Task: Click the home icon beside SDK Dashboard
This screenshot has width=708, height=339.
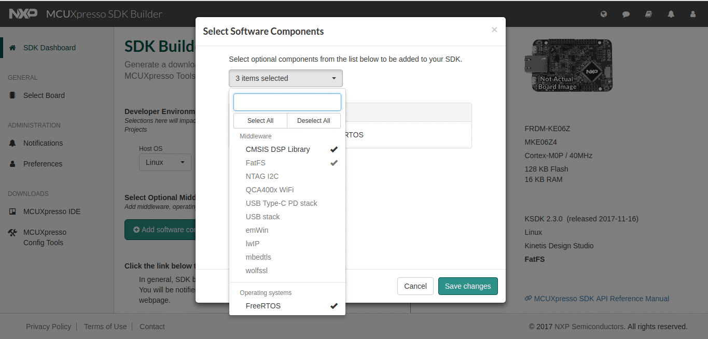Action: pyautogui.click(x=12, y=48)
